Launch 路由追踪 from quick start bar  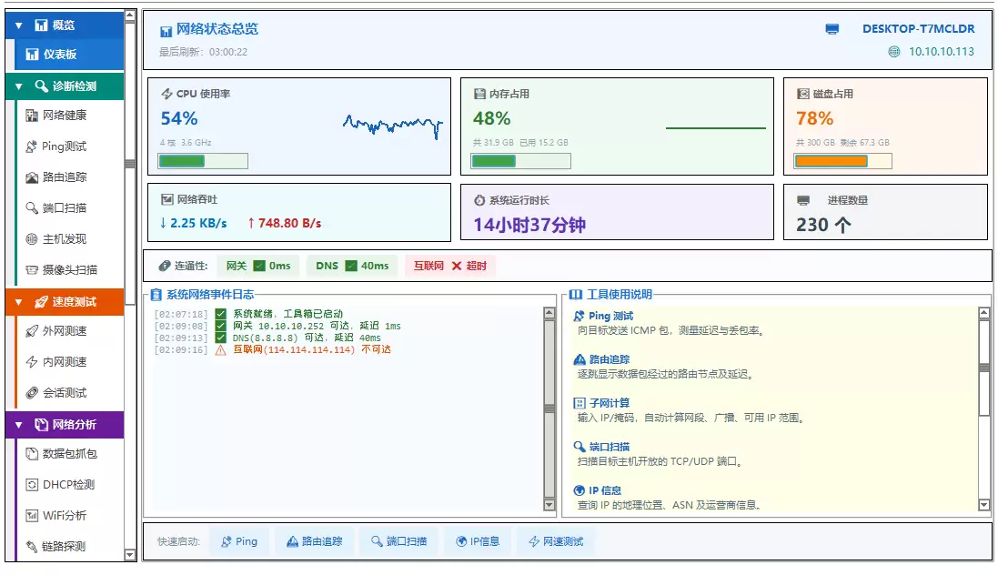tap(315, 542)
